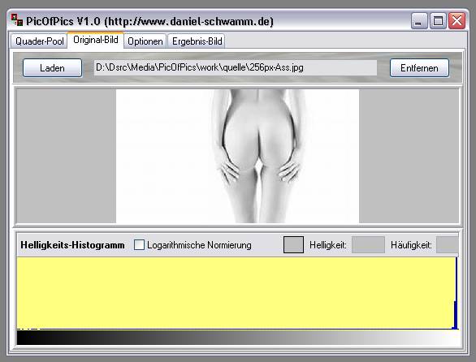Maximize the PicOfPics window

(438, 21)
